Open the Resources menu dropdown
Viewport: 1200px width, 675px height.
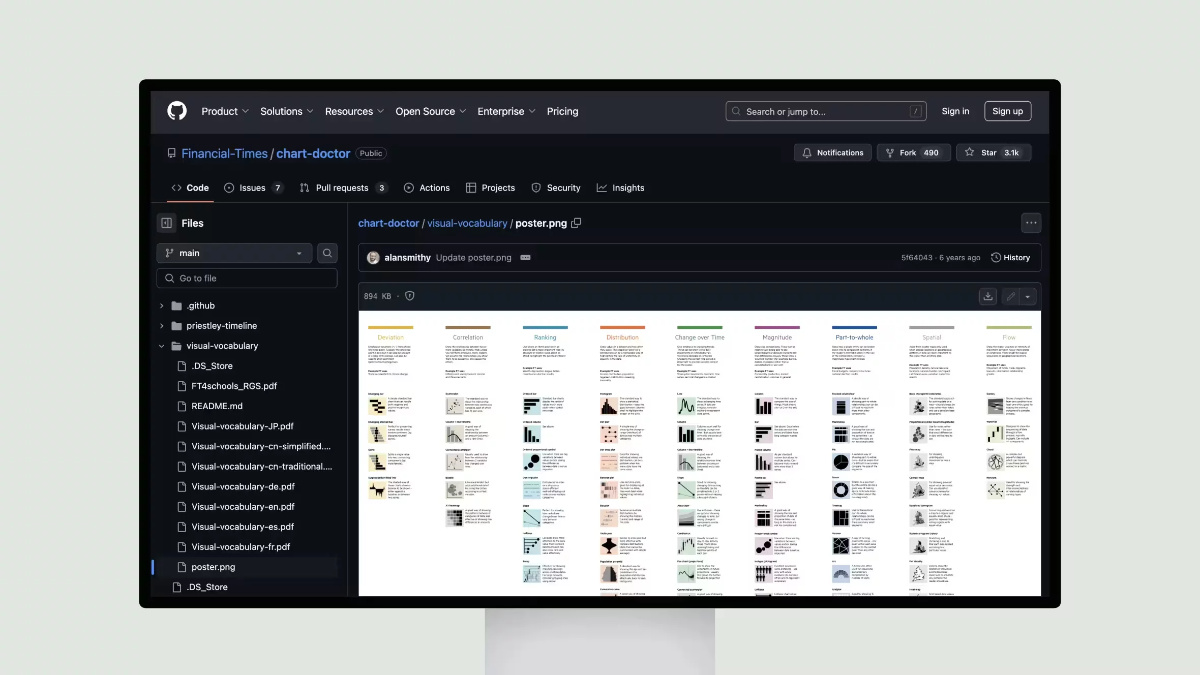354,111
